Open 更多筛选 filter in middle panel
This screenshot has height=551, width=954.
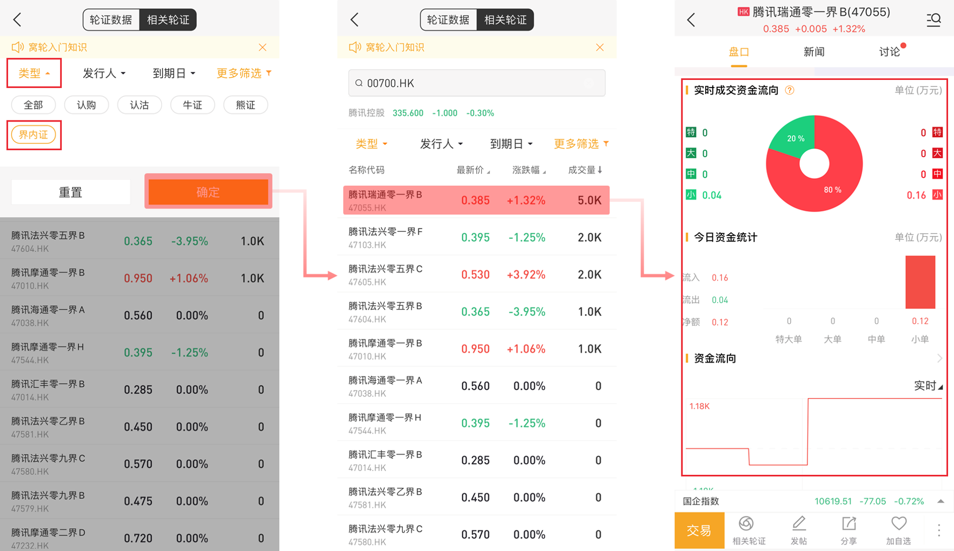point(581,144)
